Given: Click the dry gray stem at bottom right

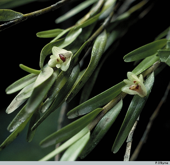Looking at the screenshot, I should click(131, 140).
